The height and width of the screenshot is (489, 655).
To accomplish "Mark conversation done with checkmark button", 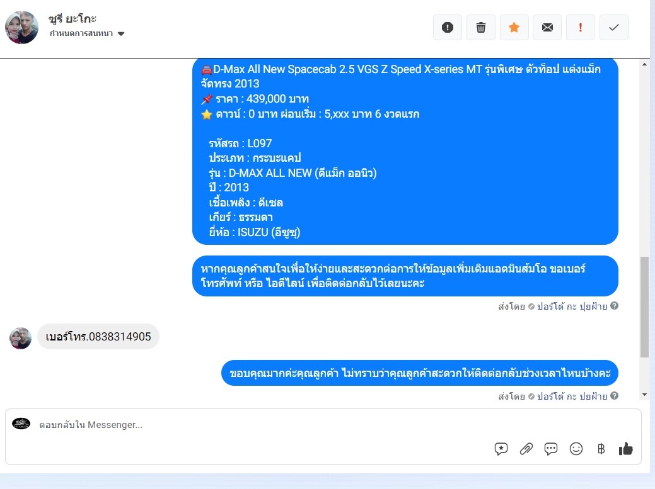I will (613, 28).
